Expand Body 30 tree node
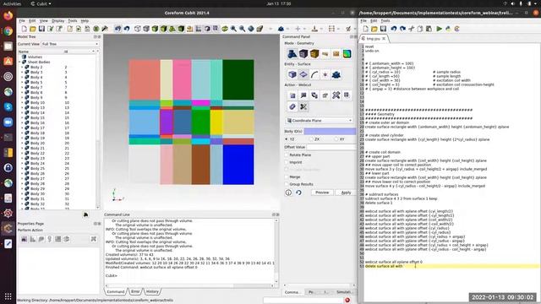Screen dimensions: 541x304 (x=22, y=193)
